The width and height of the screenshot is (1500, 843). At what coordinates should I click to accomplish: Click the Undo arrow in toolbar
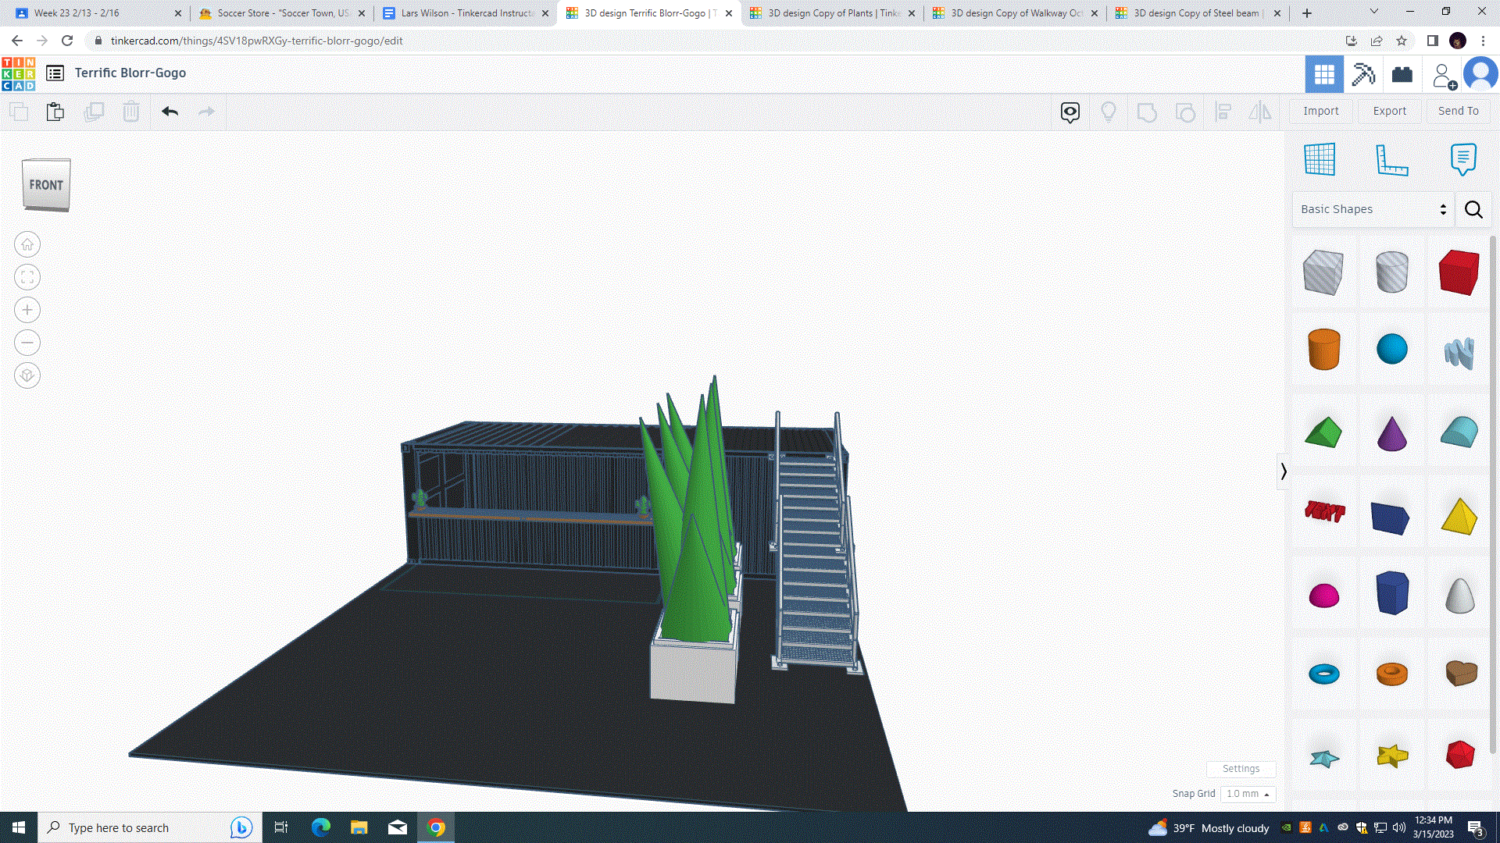click(x=170, y=112)
